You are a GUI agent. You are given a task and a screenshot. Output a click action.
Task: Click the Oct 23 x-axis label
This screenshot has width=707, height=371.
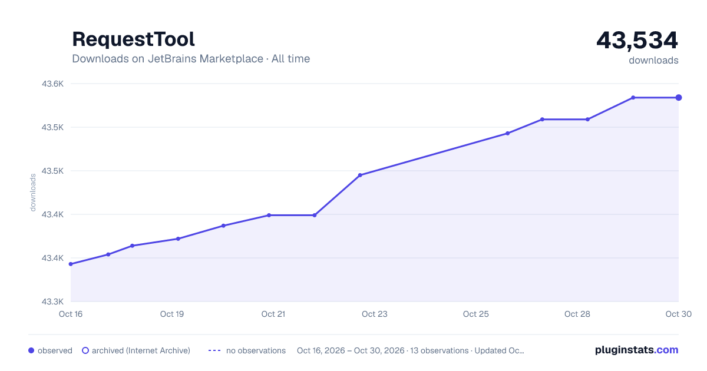click(x=375, y=314)
